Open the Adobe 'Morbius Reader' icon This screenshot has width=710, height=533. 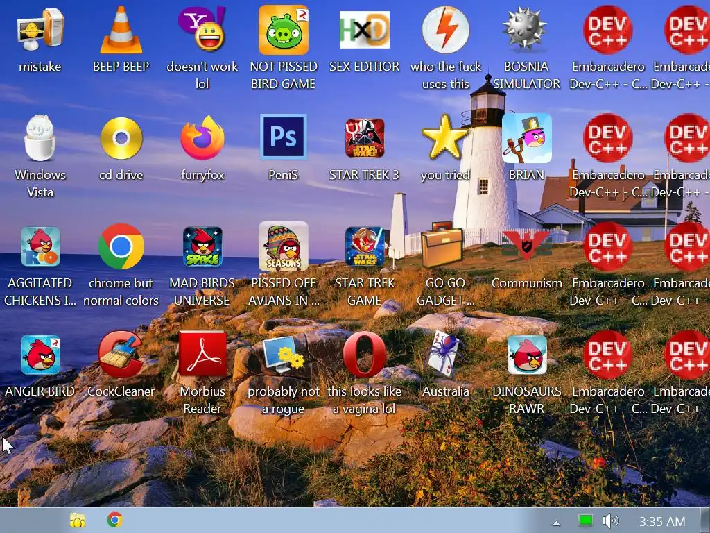[x=202, y=354]
